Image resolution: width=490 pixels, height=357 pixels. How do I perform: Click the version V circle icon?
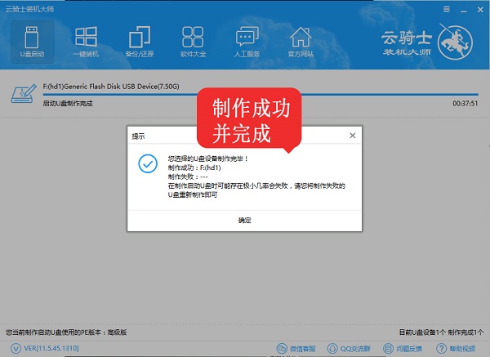pyautogui.click(x=16, y=348)
